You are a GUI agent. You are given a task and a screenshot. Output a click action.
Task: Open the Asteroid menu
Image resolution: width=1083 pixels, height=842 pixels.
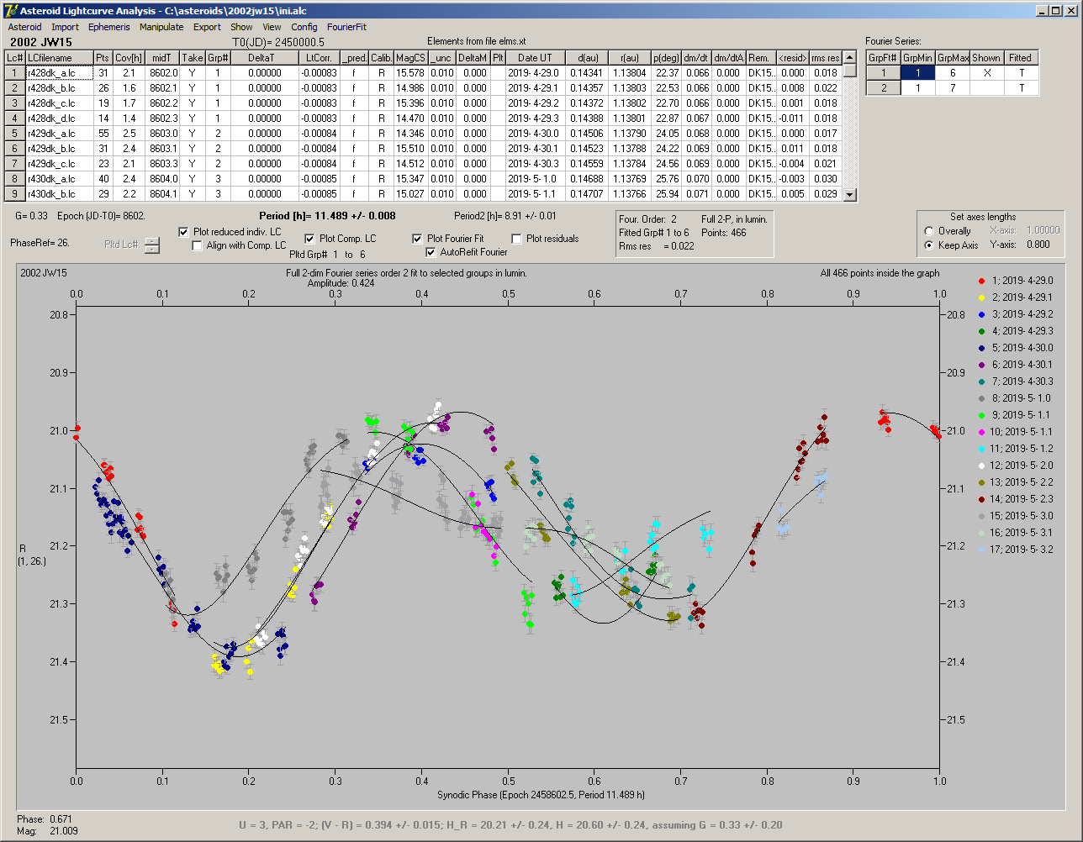click(24, 27)
